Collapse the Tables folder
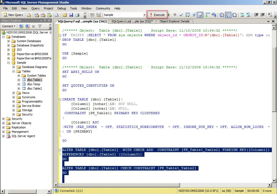Viewport: 277px width, 194px height. pyautogui.click(x=14, y=71)
